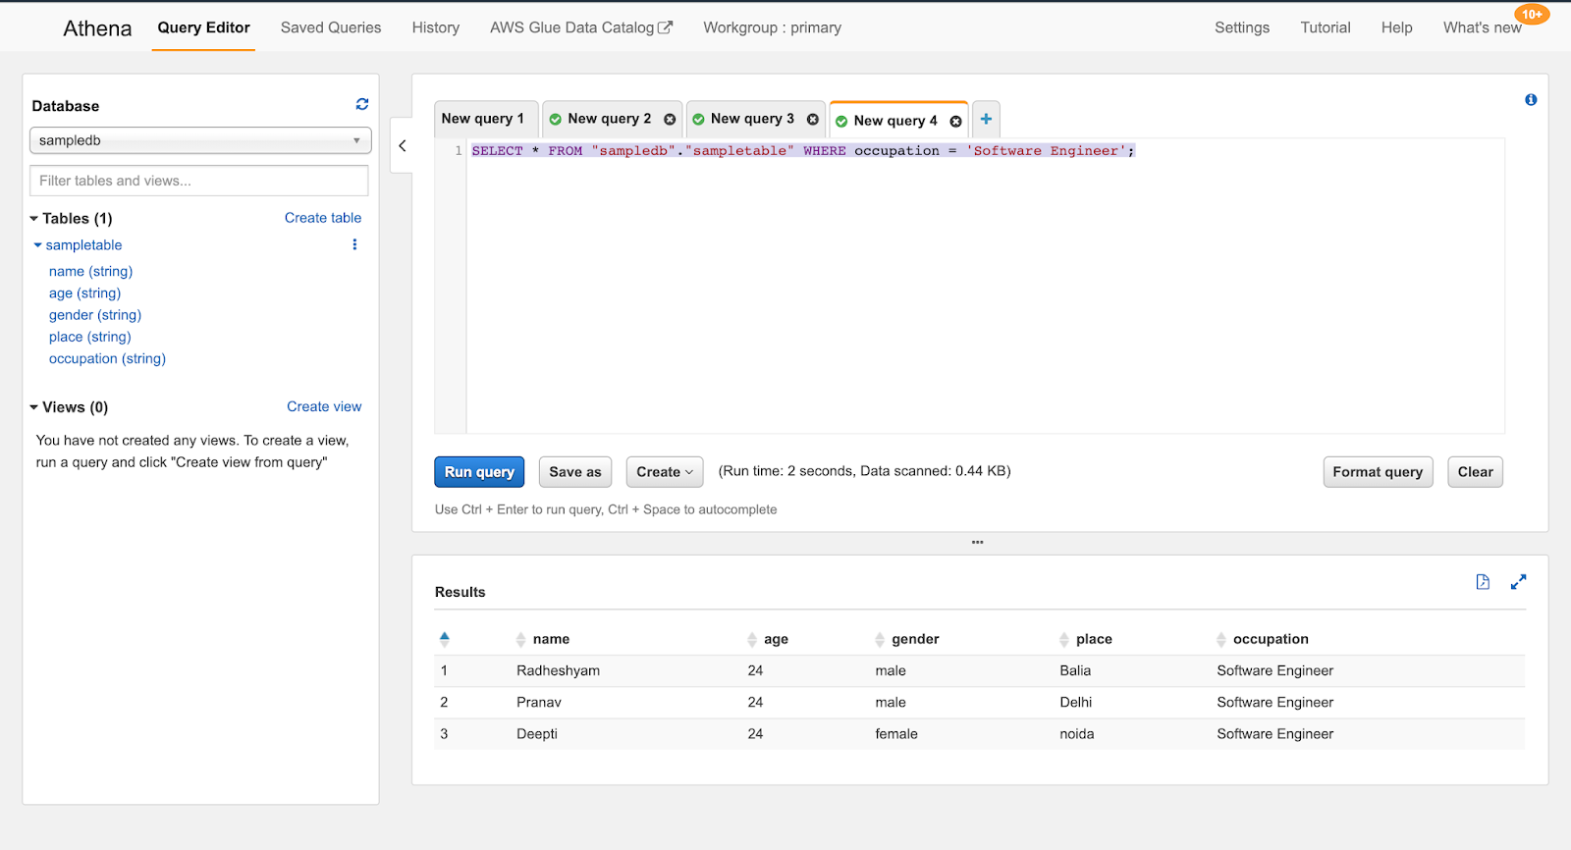Switch to New query 2 tab
The image size is (1571, 850).
(x=609, y=119)
